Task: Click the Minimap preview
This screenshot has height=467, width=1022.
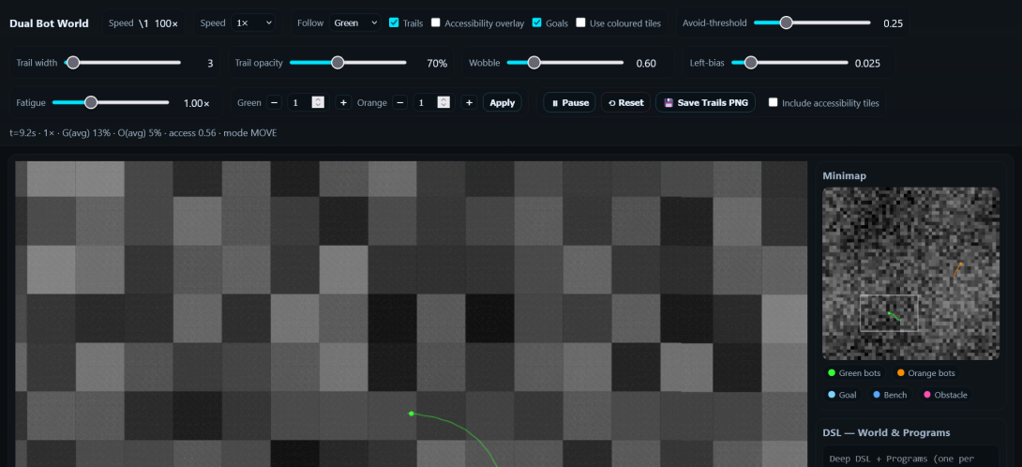Action: click(910, 272)
